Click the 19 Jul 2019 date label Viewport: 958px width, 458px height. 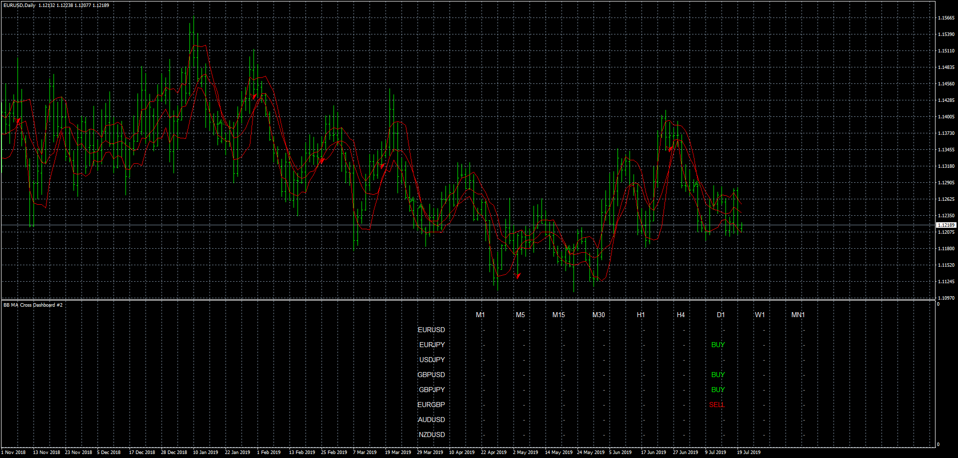coord(749,453)
